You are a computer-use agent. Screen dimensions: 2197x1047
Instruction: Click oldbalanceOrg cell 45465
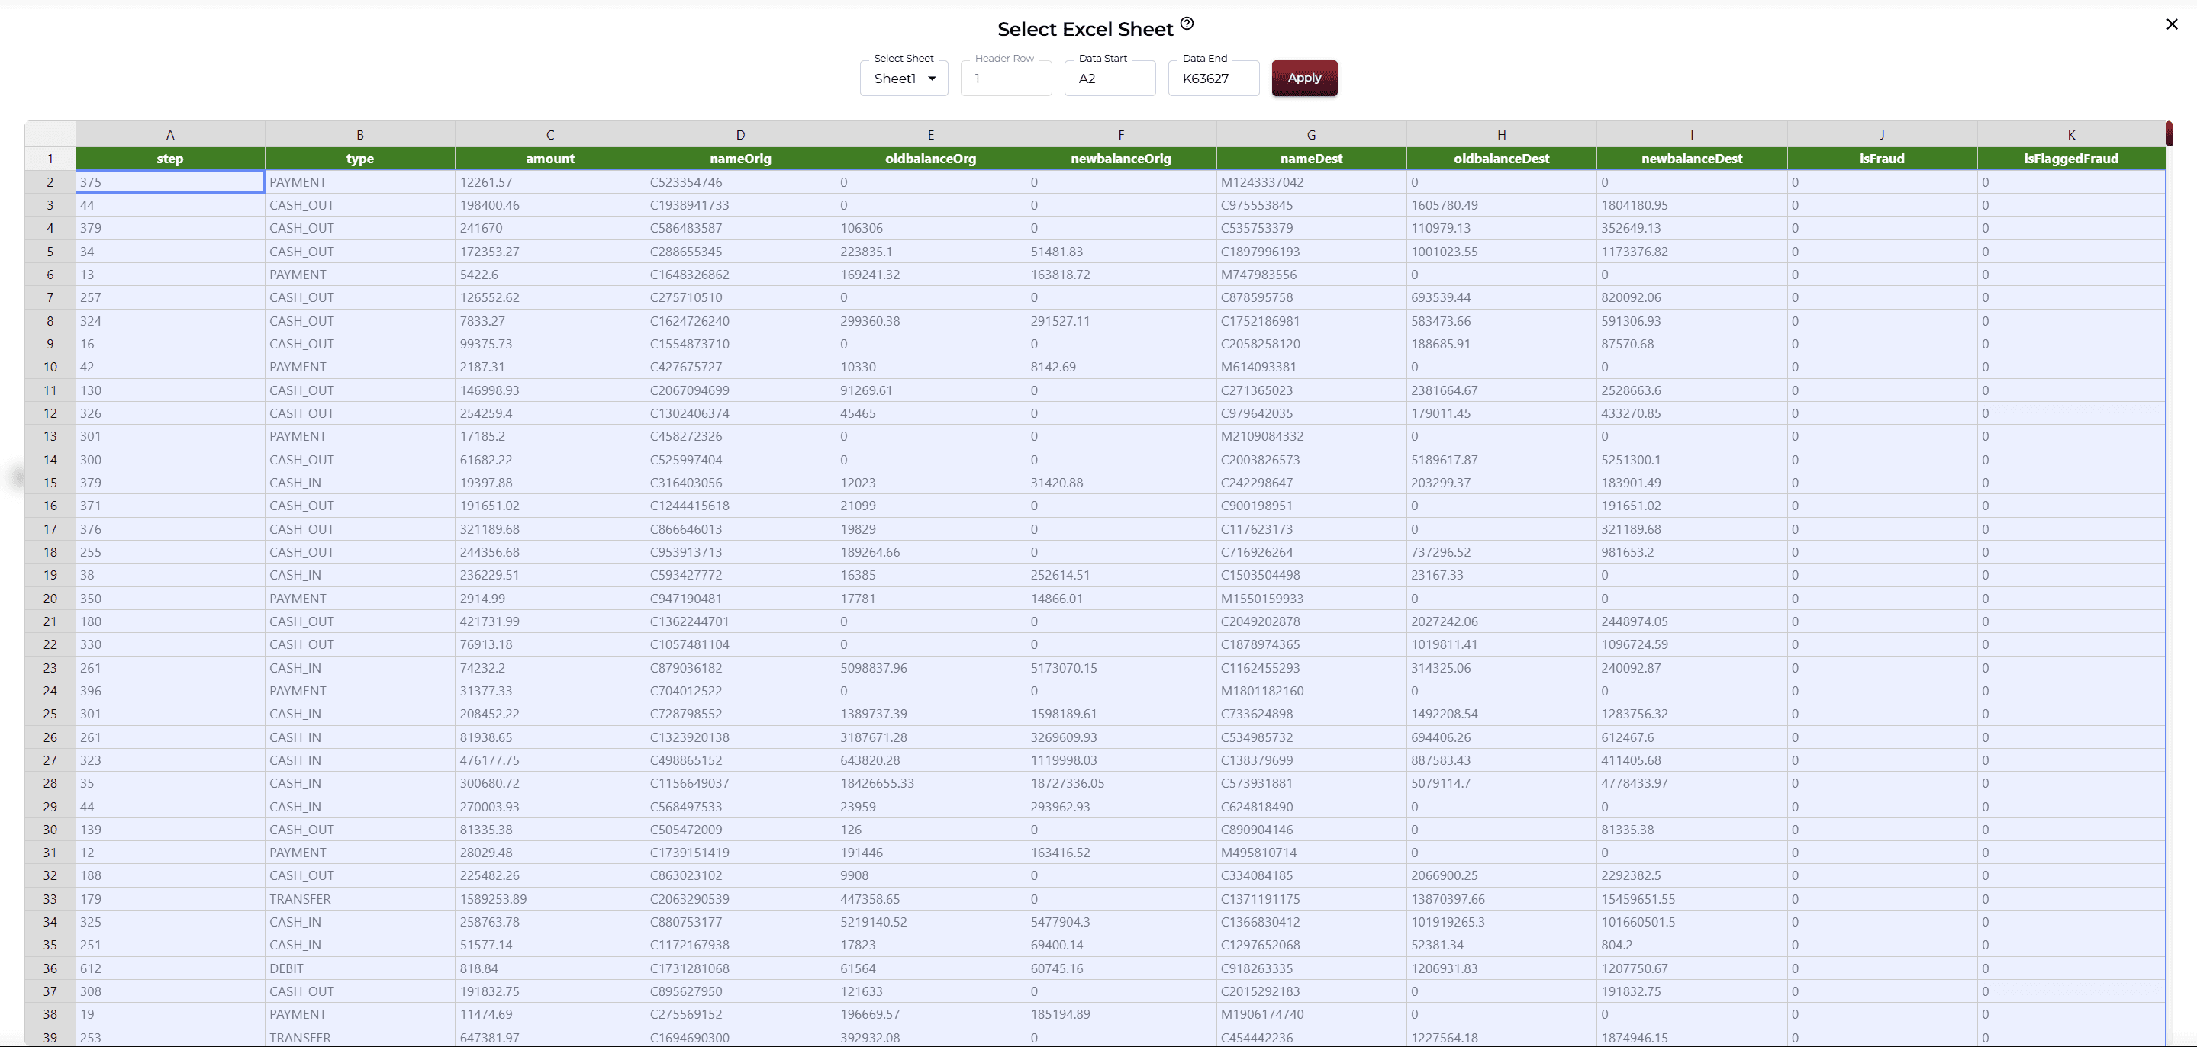tap(930, 413)
